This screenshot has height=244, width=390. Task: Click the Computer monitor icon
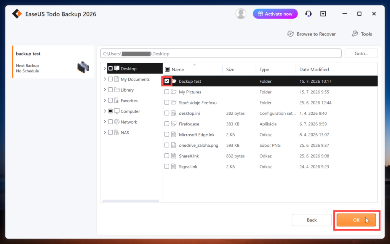[x=117, y=111]
